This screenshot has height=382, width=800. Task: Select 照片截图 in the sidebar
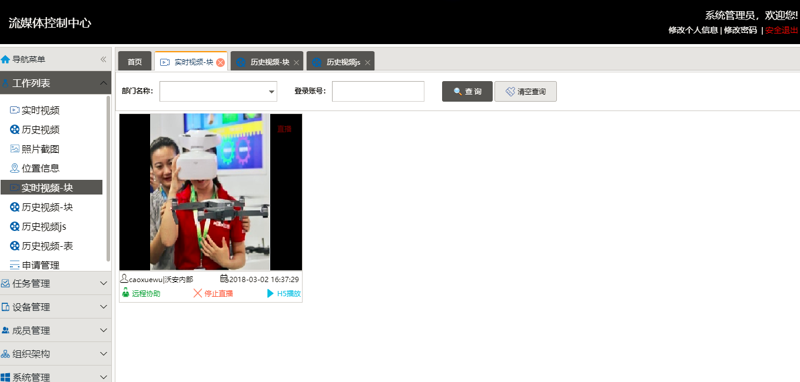(40, 149)
